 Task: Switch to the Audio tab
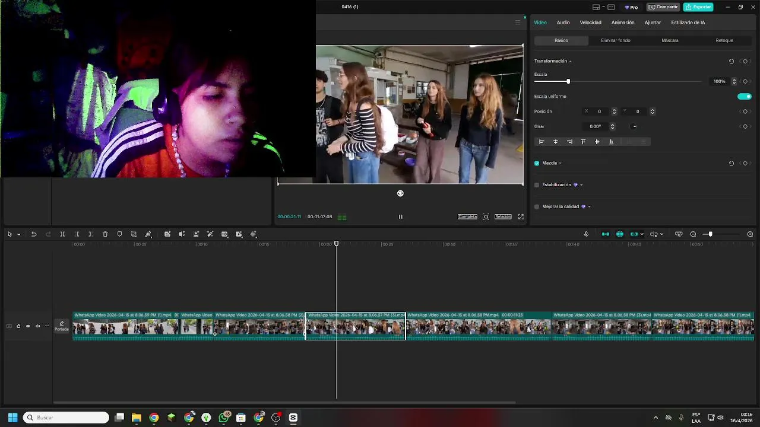click(x=563, y=23)
